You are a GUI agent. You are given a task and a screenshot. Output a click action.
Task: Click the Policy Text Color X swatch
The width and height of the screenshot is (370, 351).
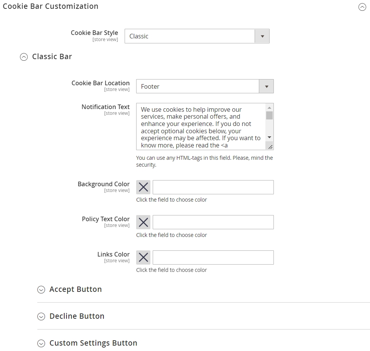[143, 222]
